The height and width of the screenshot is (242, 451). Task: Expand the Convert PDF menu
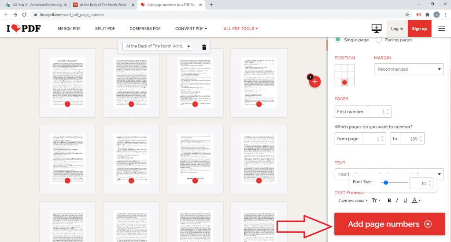(x=191, y=29)
